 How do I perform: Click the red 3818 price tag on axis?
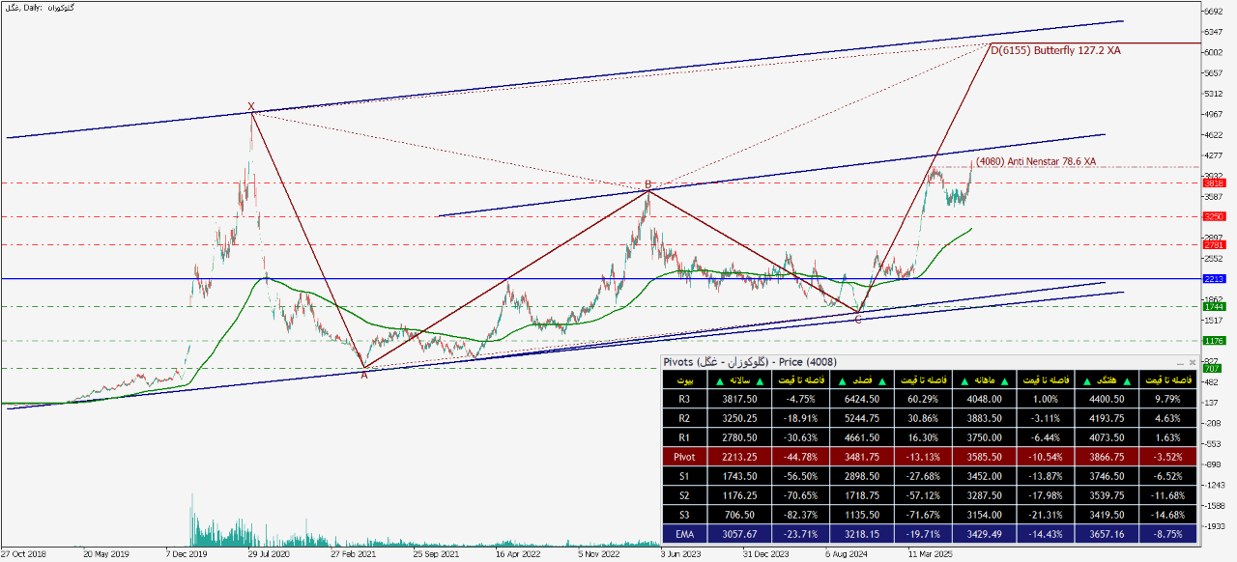pyautogui.click(x=1214, y=183)
